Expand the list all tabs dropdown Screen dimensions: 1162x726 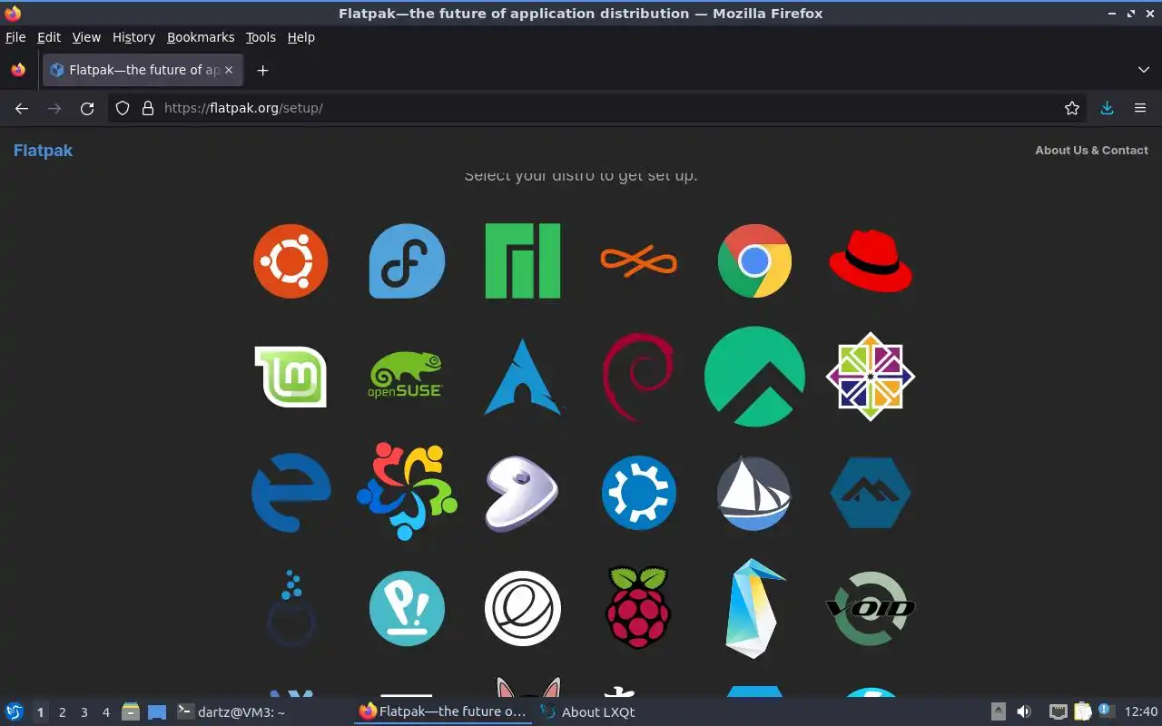point(1144,70)
